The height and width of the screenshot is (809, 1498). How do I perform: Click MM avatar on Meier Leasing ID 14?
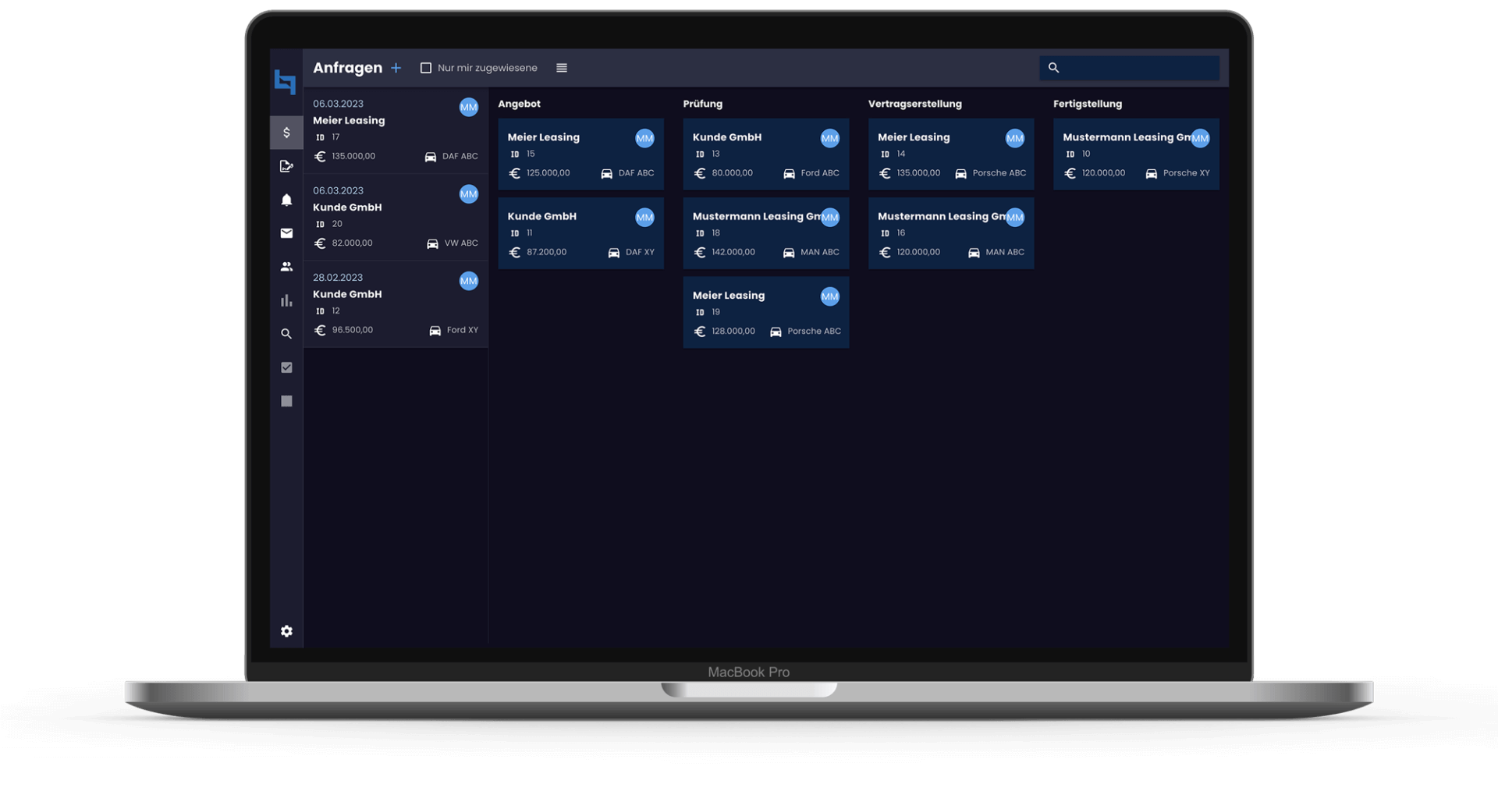point(1014,139)
